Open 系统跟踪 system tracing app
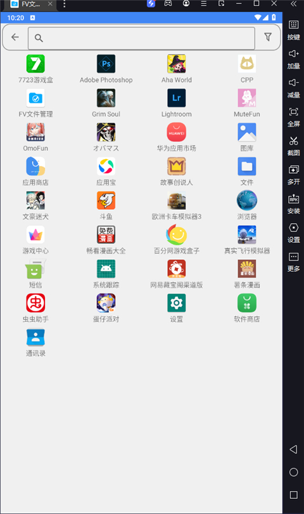This screenshot has width=304, height=514. pos(106,269)
